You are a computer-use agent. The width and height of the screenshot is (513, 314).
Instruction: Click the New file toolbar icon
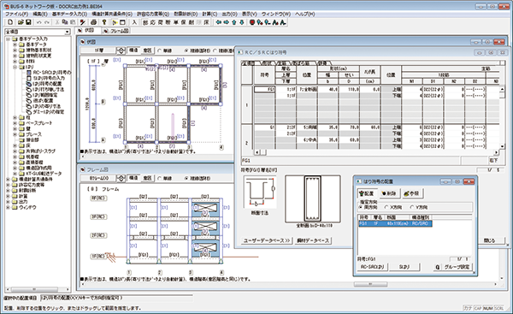coord(10,22)
